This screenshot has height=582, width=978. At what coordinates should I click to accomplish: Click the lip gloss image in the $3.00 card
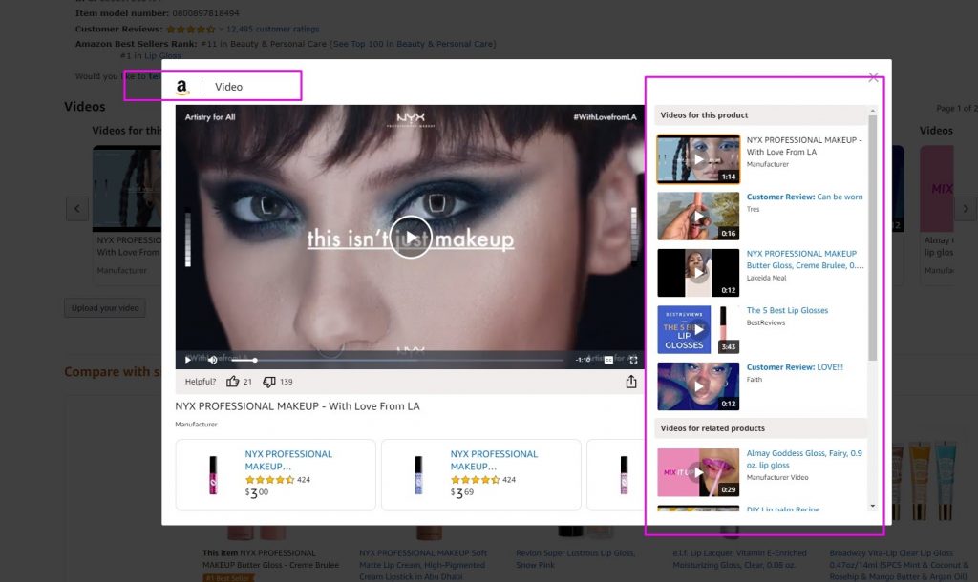pos(213,475)
